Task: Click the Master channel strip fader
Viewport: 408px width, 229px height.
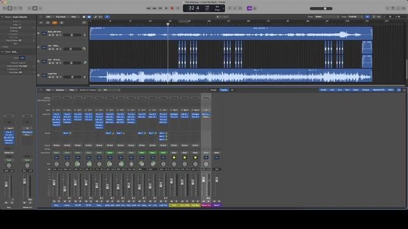Action: click(217, 179)
